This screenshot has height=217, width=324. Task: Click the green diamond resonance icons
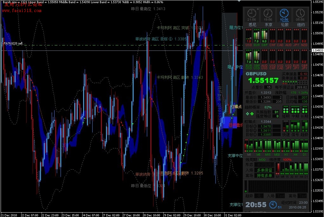250,114
